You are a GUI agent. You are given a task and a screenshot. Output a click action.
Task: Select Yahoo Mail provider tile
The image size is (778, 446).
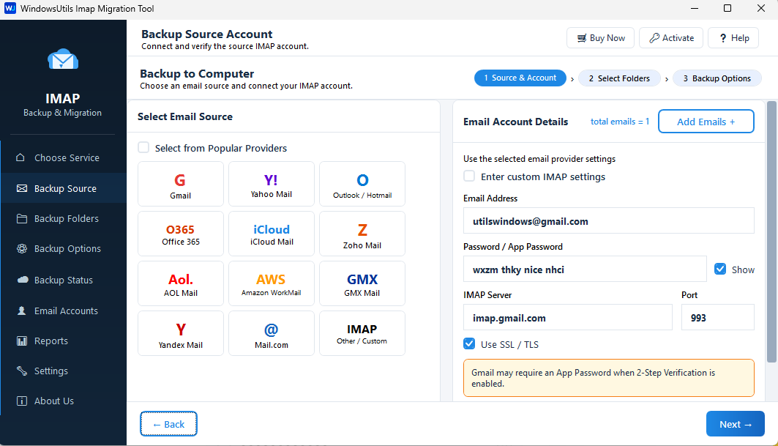pos(272,184)
